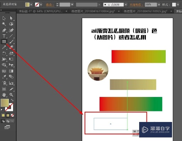Viewport: 182px width, 141px height.
Task: Click the fill swatch in control bar
Action: tap(27, 5)
